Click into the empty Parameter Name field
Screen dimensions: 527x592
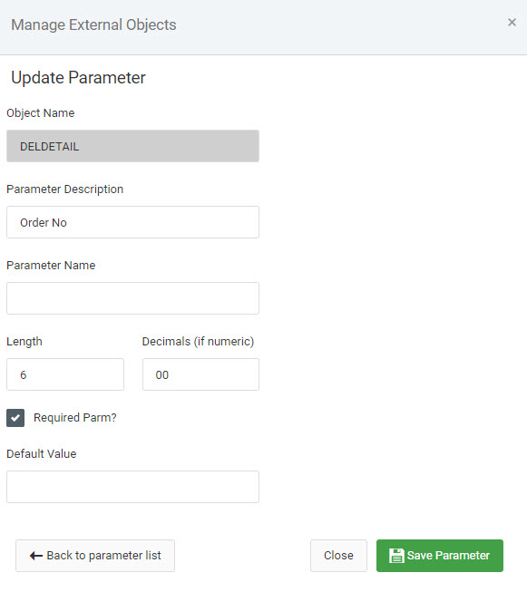pyautogui.click(x=132, y=298)
